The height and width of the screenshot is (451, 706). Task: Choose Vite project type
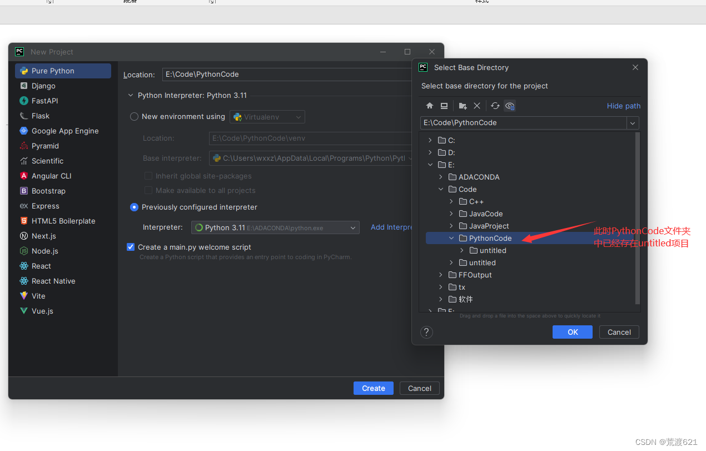point(63,296)
